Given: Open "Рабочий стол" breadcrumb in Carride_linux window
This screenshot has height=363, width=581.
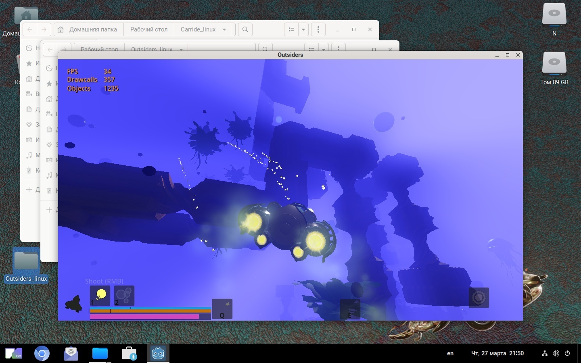Looking at the screenshot, I should tap(149, 29).
